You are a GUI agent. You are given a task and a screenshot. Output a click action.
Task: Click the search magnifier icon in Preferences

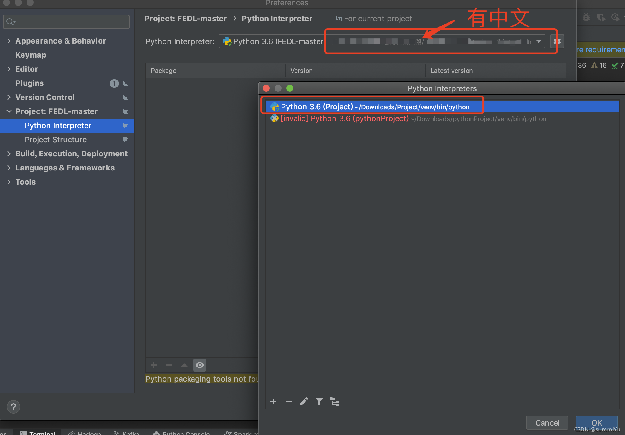(11, 22)
